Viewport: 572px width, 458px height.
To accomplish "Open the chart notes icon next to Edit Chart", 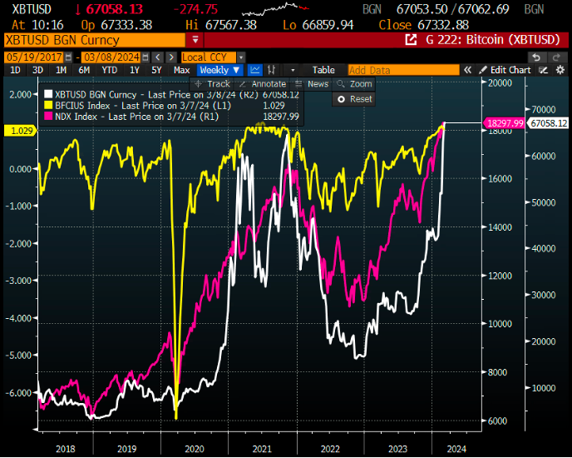I will pos(543,70).
